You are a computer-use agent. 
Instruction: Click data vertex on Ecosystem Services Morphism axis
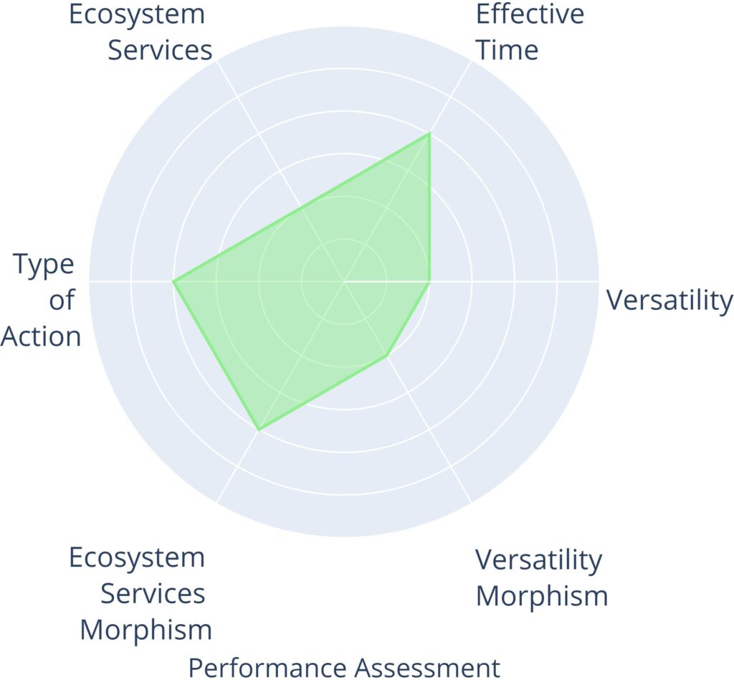(x=259, y=430)
